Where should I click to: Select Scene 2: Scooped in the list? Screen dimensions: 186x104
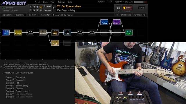(x=15, y=80)
